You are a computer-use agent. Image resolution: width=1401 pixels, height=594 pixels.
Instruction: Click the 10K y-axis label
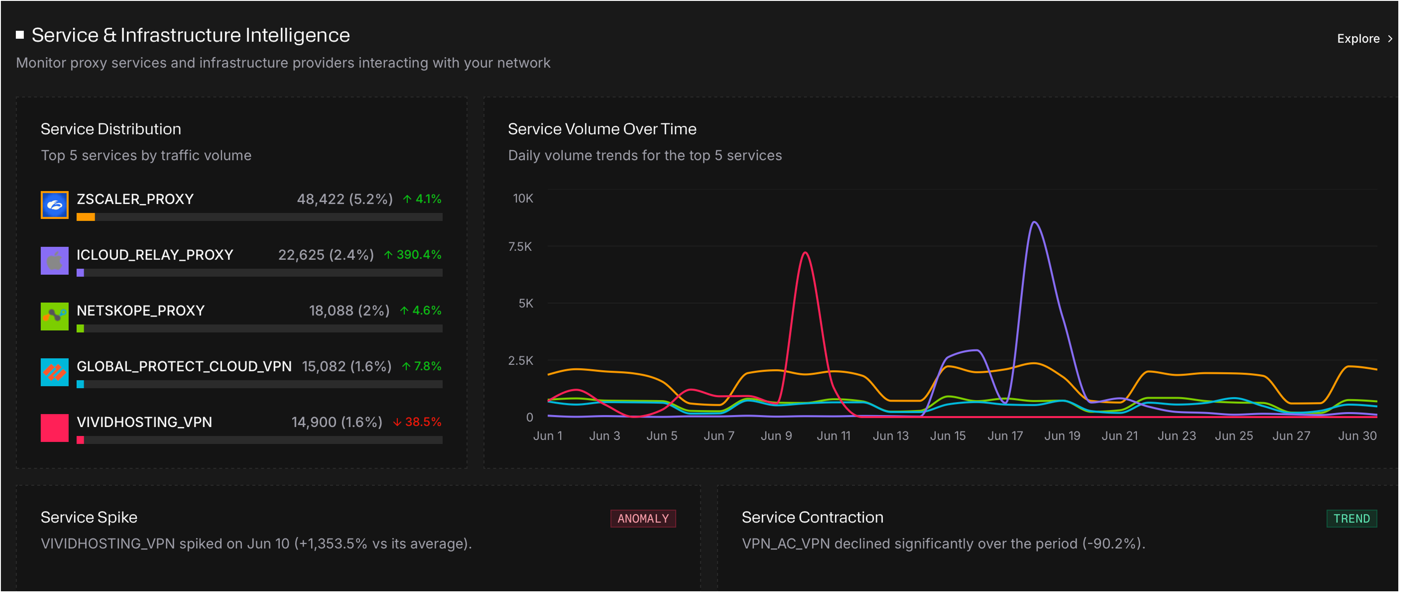pyautogui.click(x=523, y=199)
